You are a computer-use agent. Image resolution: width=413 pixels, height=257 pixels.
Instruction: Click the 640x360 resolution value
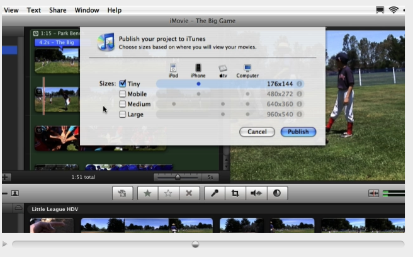pyautogui.click(x=280, y=104)
